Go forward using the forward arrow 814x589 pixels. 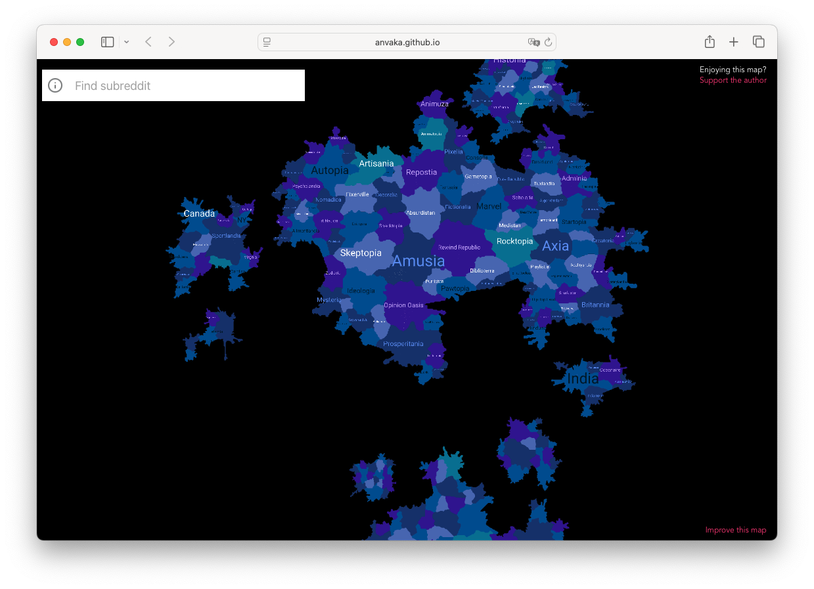coord(171,42)
